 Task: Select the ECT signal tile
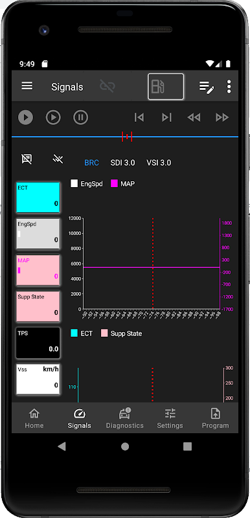38,197
